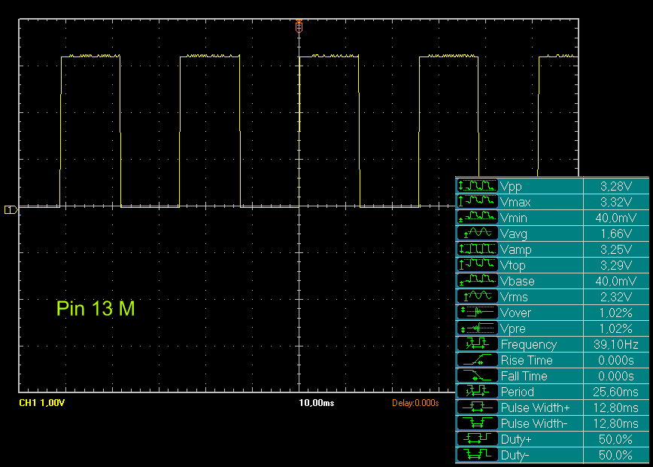Click the Pulse Width- icon
Viewport: 653px width, 467px height.
477,423
